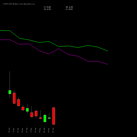The image size is (137, 137).
Task: Click the thin red candlestick for 19 Aug
Action: click(x=41, y=118)
